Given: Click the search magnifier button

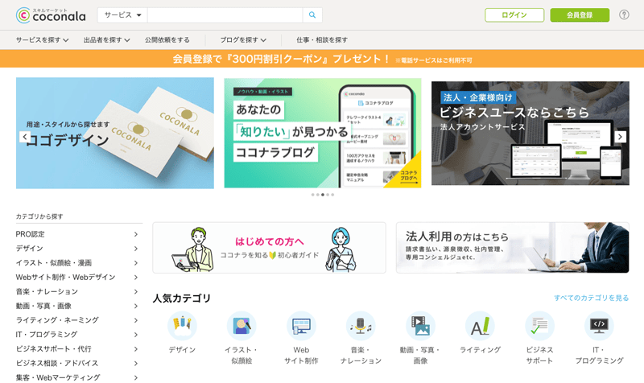Looking at the screenshot, I should [x=312, y=15].
